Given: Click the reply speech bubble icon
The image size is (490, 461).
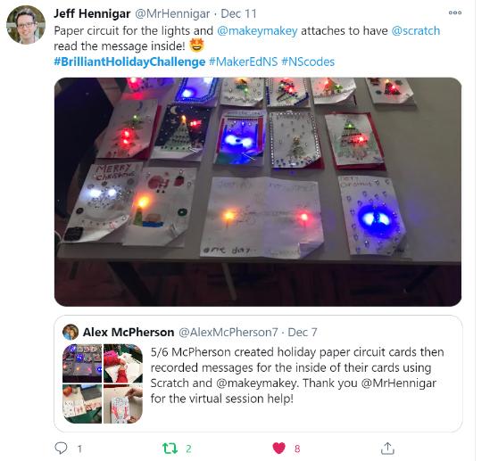Looking at the screenshot, I should pos(61,449).
